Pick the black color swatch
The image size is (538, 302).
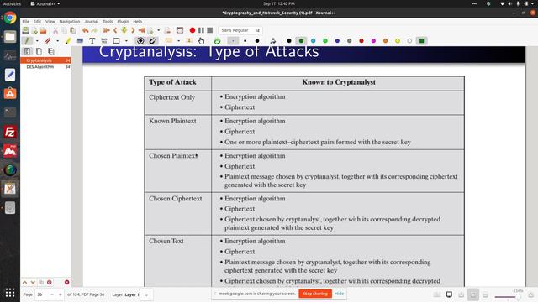289,41
